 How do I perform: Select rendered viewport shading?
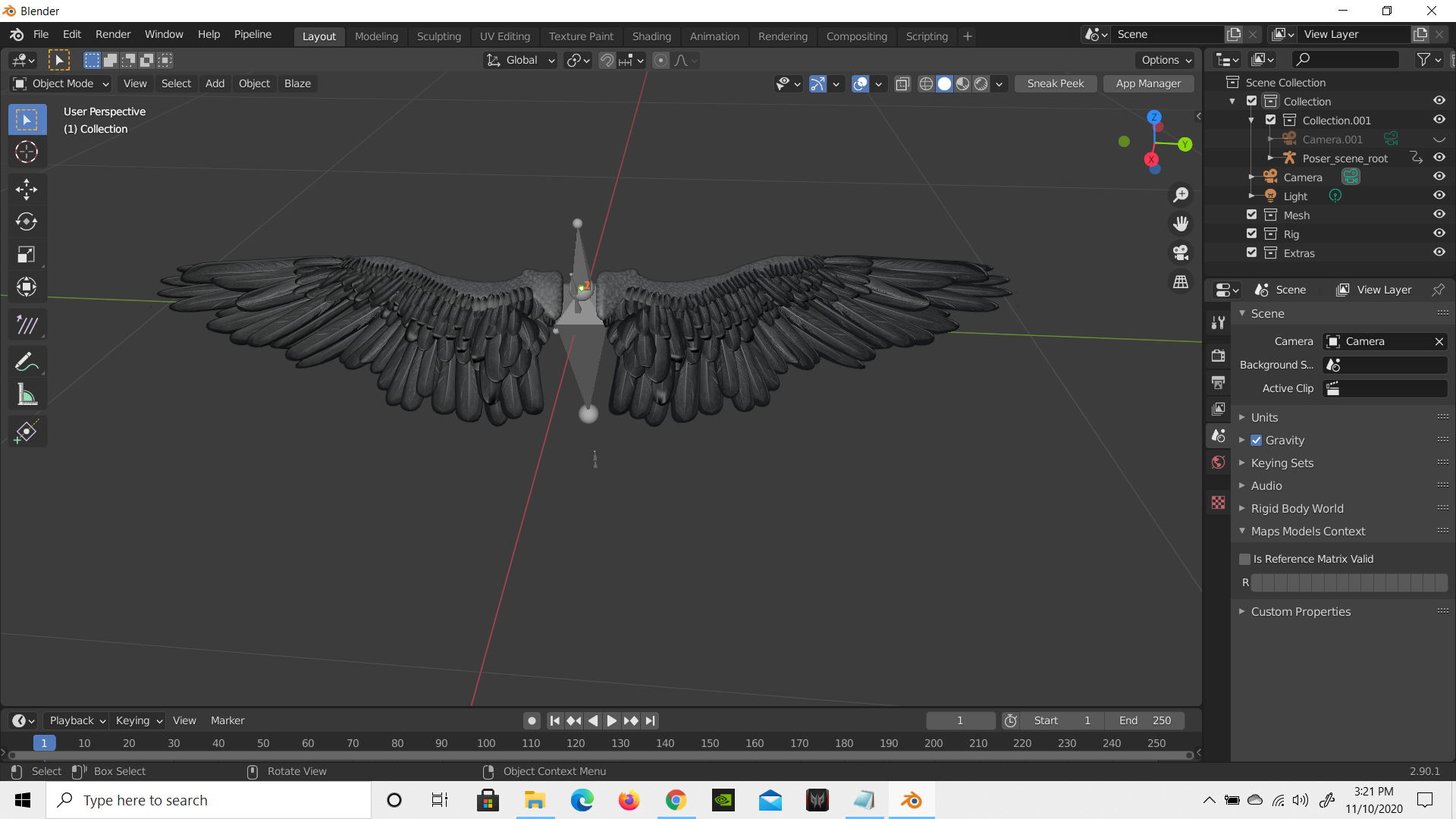click(x=981, y=83)
